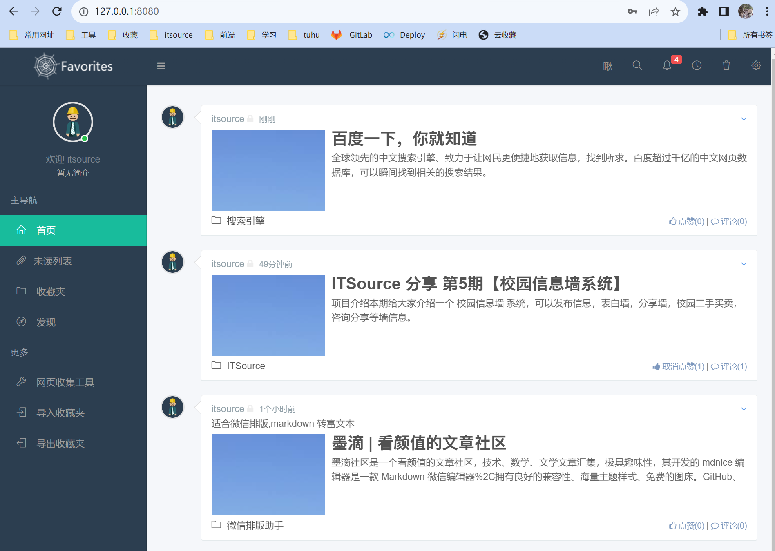Open title 百度一下，你就知道
Screen dimensions: 775x551
[404, 139]
